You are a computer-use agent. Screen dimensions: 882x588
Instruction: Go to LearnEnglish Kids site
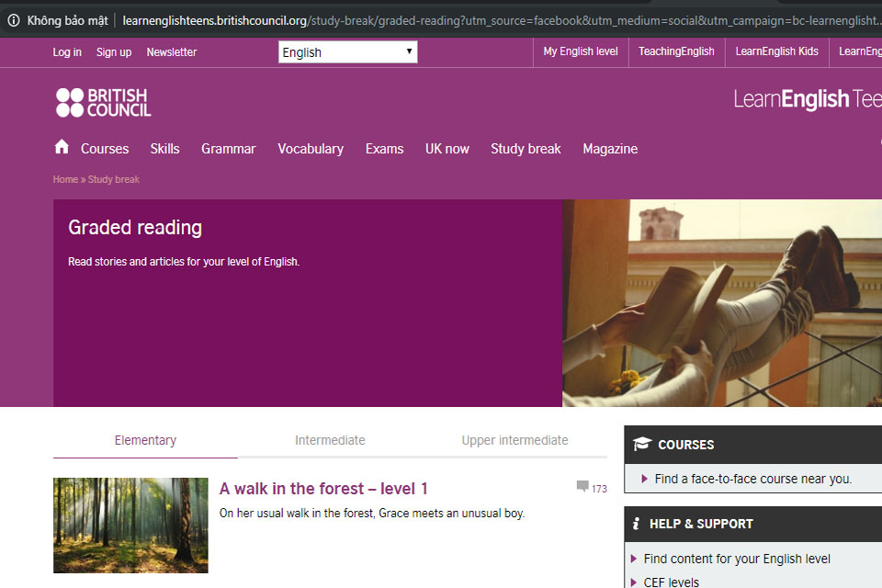tap(777, 51)
